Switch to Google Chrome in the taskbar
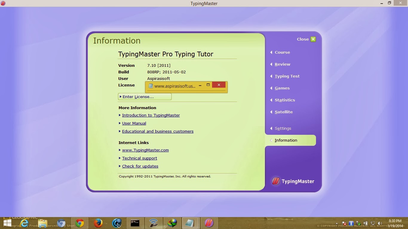The image size is (408, 229). 80,223
